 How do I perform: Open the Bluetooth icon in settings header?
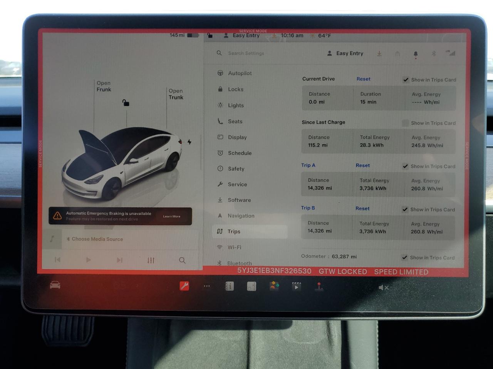[x=434, y=53]
